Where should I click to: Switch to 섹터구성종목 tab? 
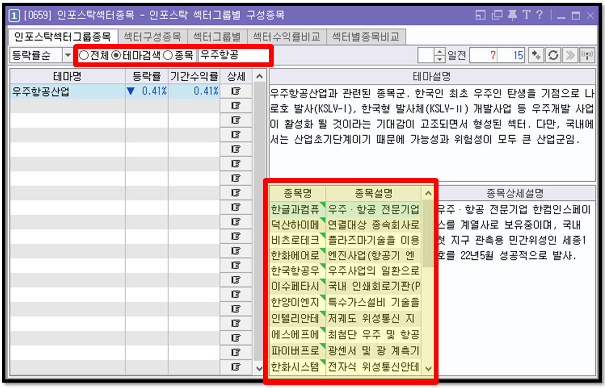pos(152,37)
